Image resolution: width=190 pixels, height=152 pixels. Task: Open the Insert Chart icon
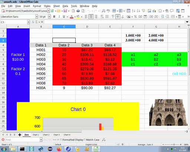[x=154, y=11]
